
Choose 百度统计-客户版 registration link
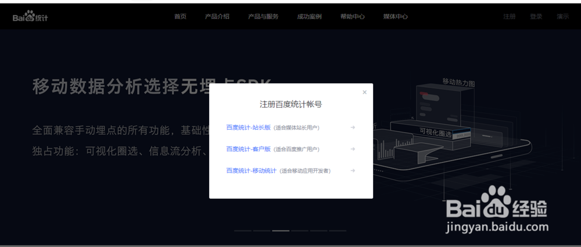tap(248, 149)
